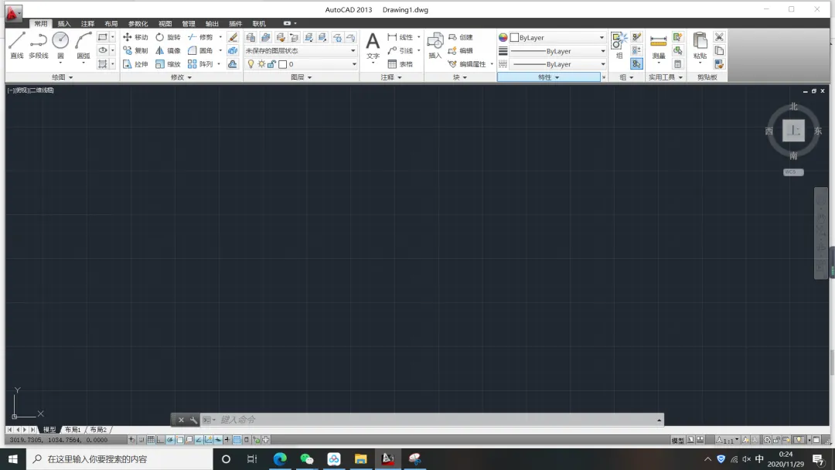Toggle ortho mode in status bar
Screen dimensions: 835x470
click(160, 440)
